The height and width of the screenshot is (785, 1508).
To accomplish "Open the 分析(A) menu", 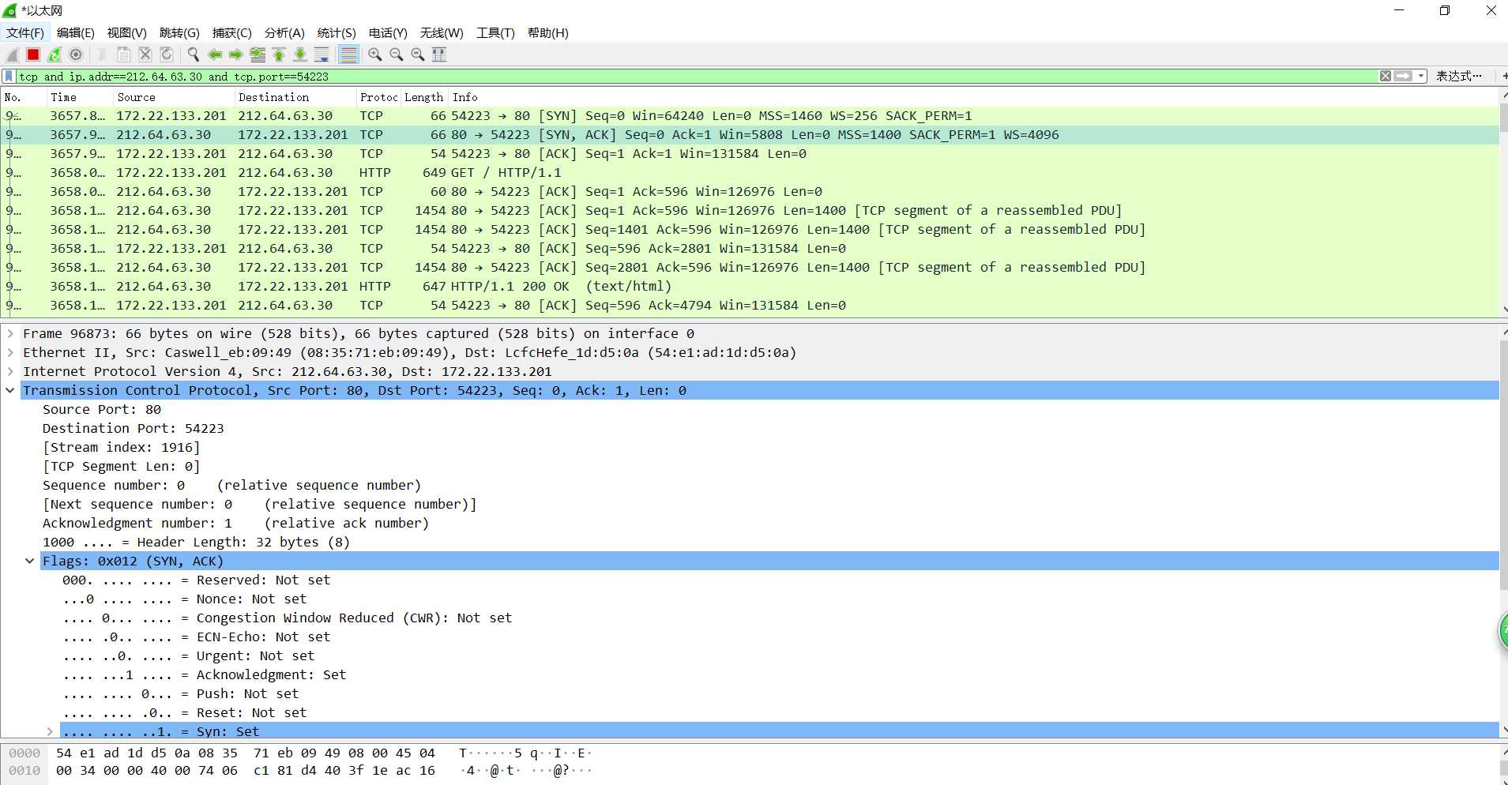I will tap(284, 32).
